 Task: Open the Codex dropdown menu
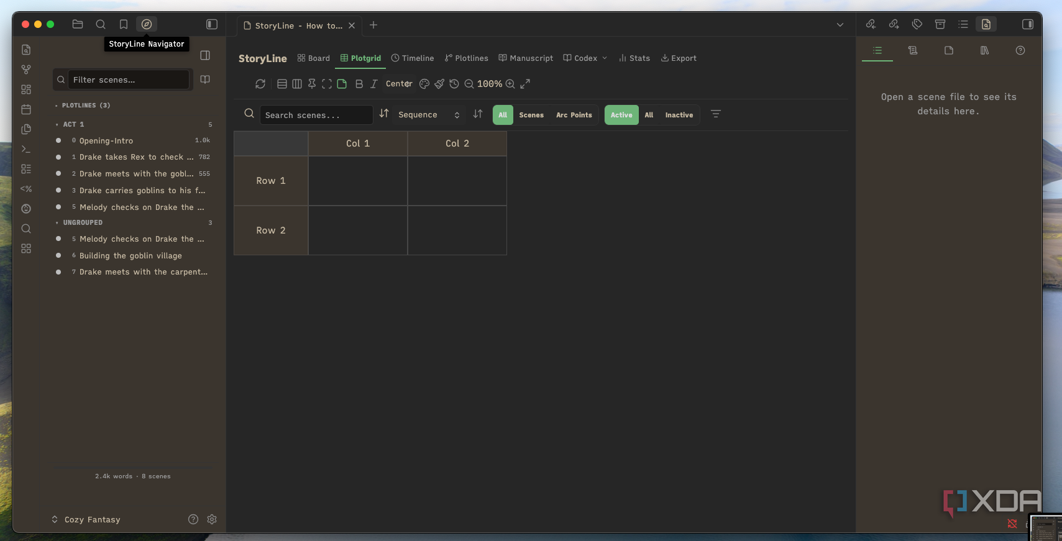(x=585, y=58)
